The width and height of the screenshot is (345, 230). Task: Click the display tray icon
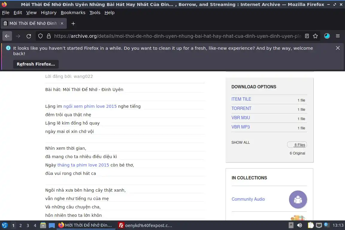(x=319, y=226)
